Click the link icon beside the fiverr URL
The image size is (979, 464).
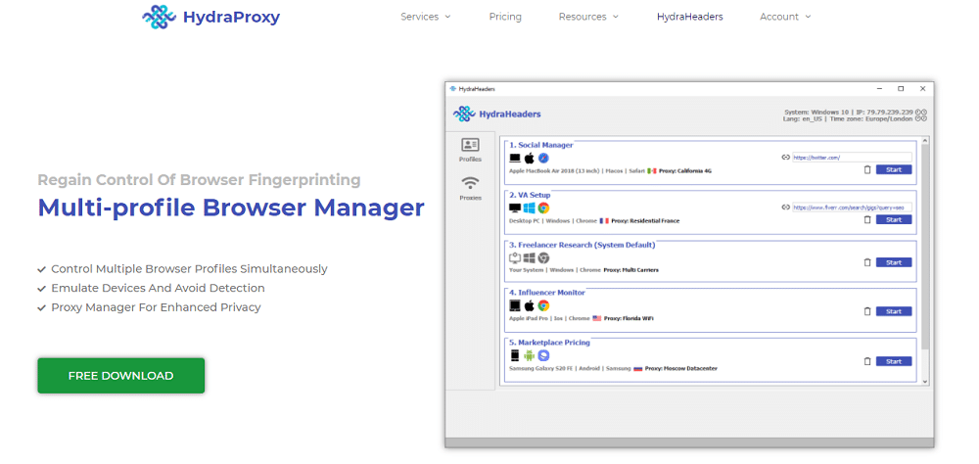point(786,208)
